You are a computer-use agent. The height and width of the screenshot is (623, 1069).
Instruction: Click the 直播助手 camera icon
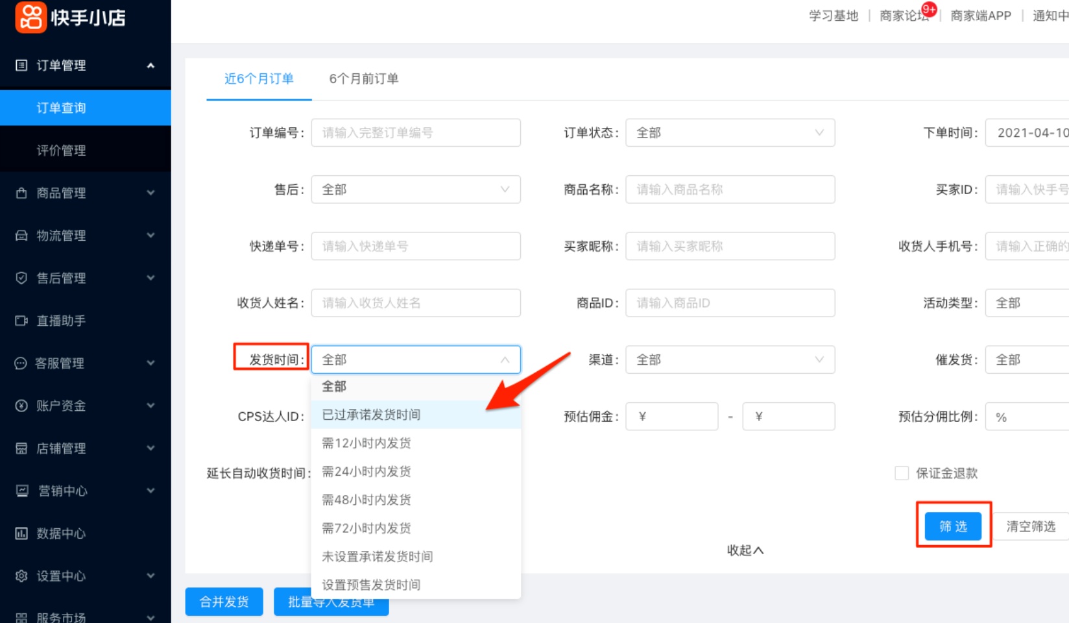coord(21,321)
